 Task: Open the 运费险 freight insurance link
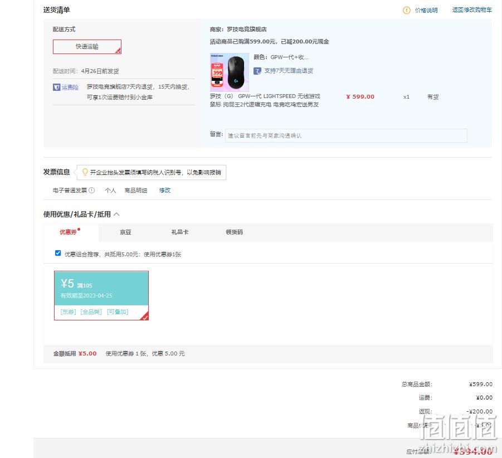tap(70, 87)
